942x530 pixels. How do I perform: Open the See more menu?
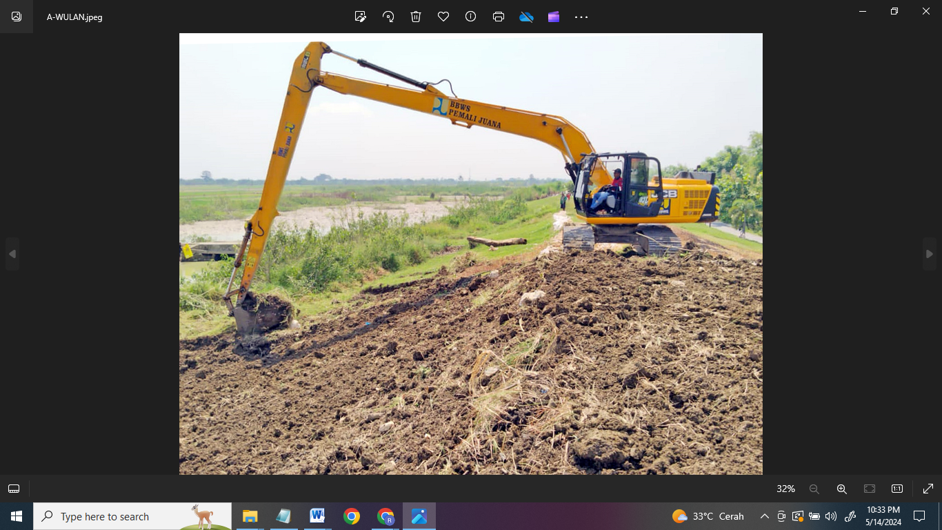pyautogui.click(x=581, y=17)
